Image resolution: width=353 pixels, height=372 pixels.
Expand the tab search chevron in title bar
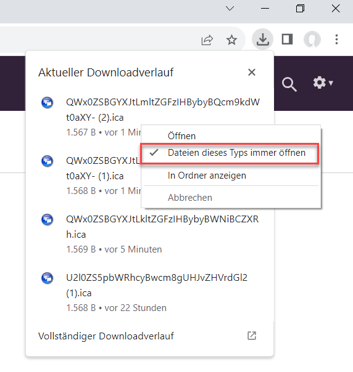230,9
